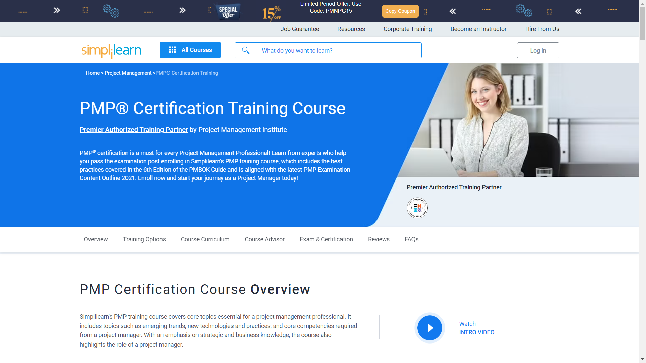Click the PMI Premier Authorized Training Partner badge

tap(417, 208)
